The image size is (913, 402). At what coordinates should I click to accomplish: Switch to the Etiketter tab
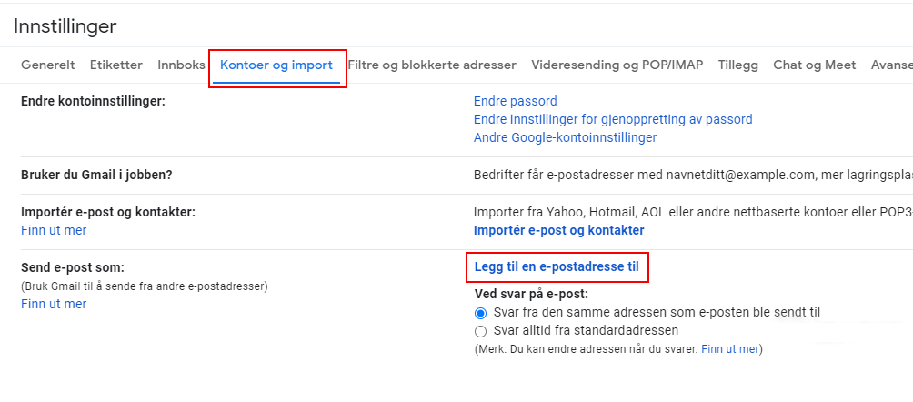point(116,65)
